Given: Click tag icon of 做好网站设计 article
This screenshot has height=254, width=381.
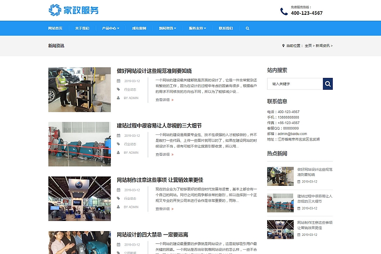Looking at the screenshot, I should 119,89.
